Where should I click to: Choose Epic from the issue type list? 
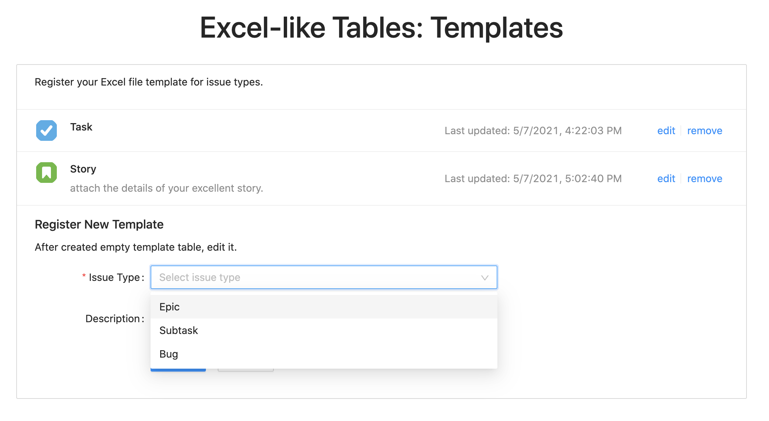170,307
